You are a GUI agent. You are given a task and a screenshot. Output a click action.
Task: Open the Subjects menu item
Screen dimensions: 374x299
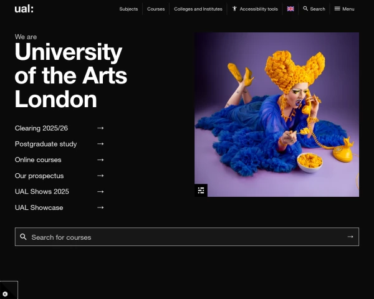tap(128, 9)
